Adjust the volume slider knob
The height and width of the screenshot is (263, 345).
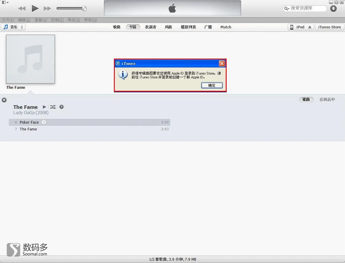coord(84,9)
